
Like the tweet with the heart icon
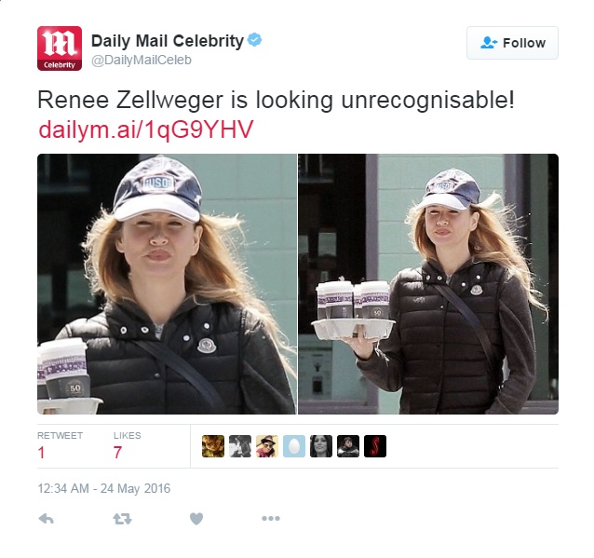[x=196, y=518]
